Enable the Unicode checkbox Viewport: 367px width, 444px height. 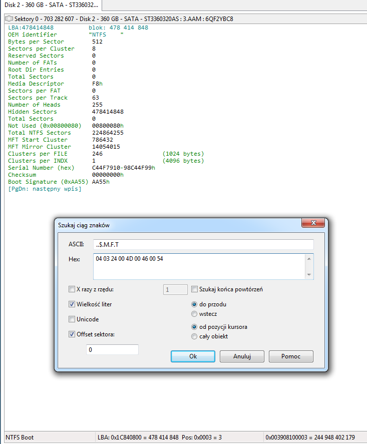[72, 319]
